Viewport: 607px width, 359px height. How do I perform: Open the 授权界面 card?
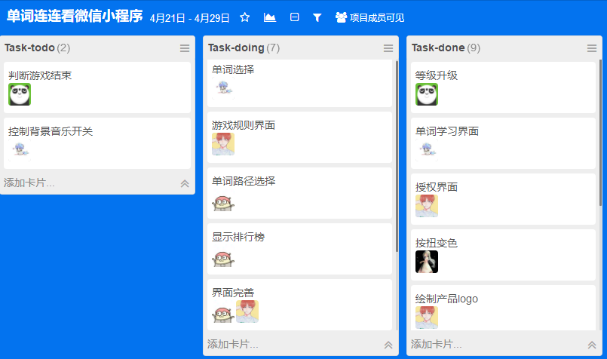(503, 199)
